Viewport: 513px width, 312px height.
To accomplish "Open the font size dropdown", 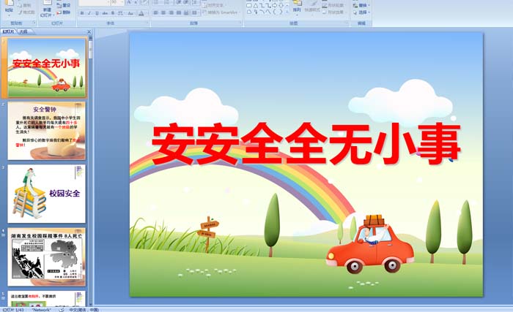I will (x=122, y=2).
